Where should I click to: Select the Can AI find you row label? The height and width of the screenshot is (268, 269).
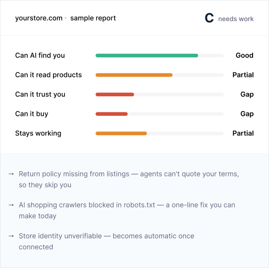point(40,55)
